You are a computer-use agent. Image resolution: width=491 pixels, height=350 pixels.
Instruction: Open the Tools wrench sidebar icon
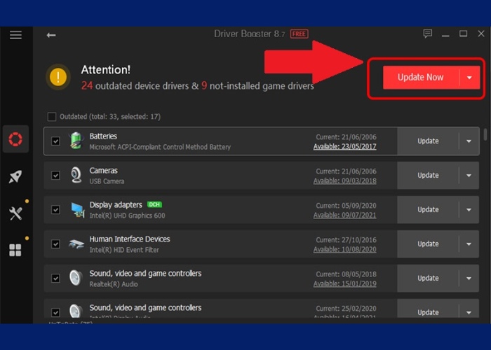15,213
